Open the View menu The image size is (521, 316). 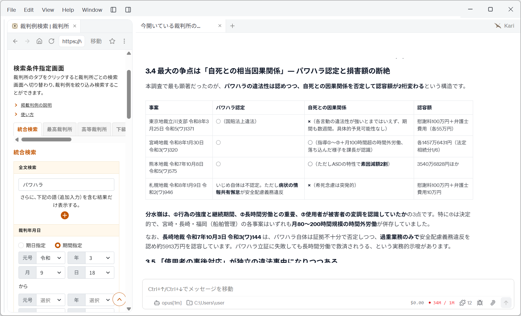pos(48,10)
